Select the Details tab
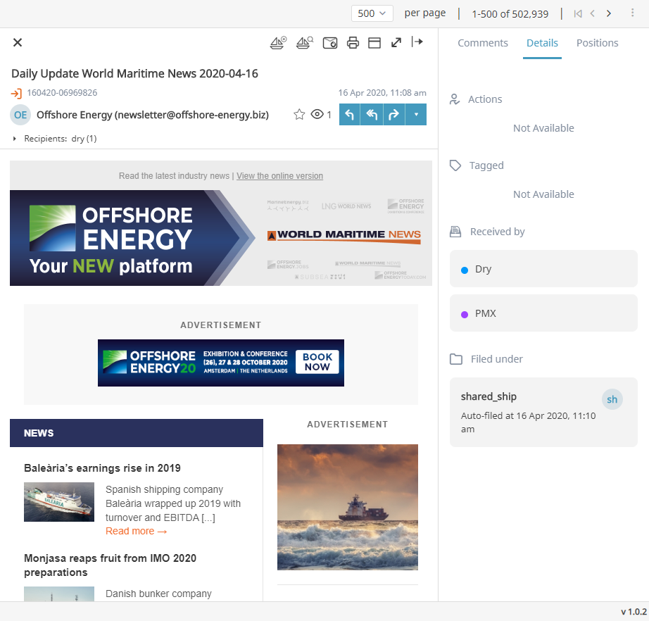 pos(542,43)
